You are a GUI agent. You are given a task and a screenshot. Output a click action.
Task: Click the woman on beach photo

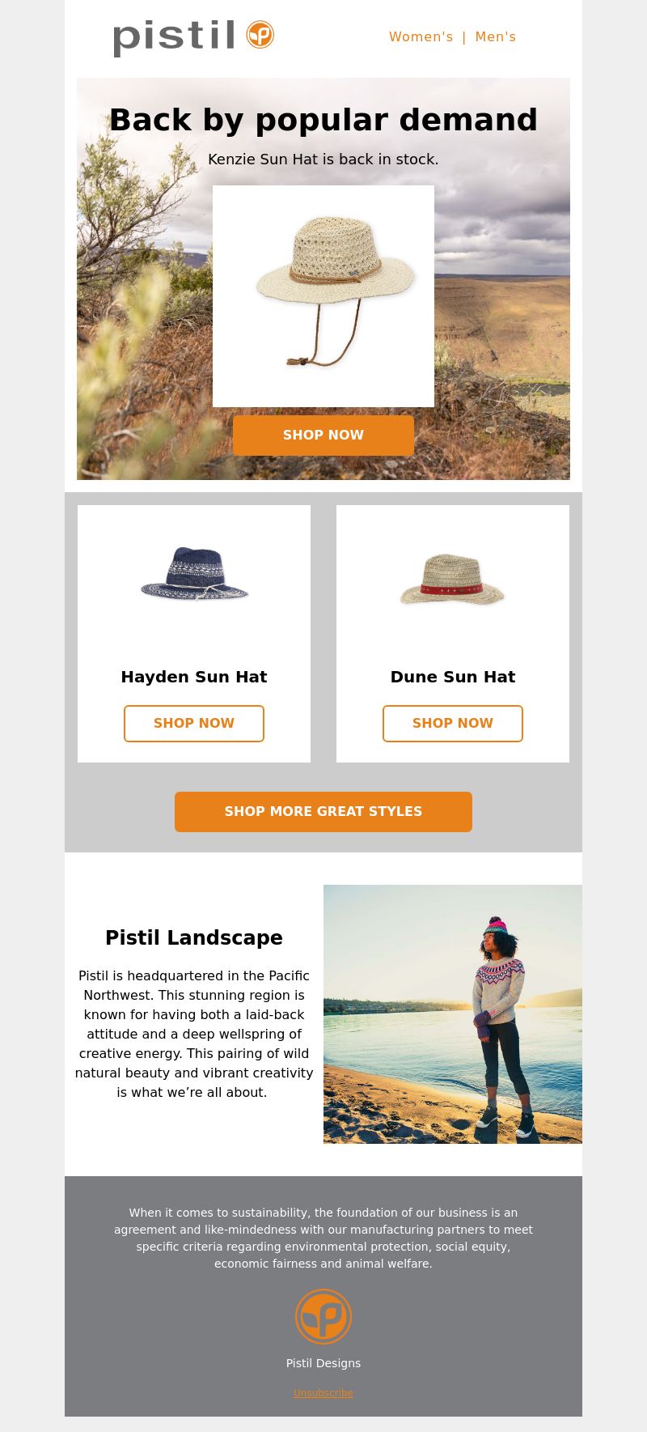tap(453, 1014)
